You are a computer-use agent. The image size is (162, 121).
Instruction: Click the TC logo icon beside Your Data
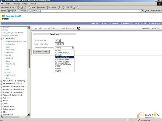[78, 28]
